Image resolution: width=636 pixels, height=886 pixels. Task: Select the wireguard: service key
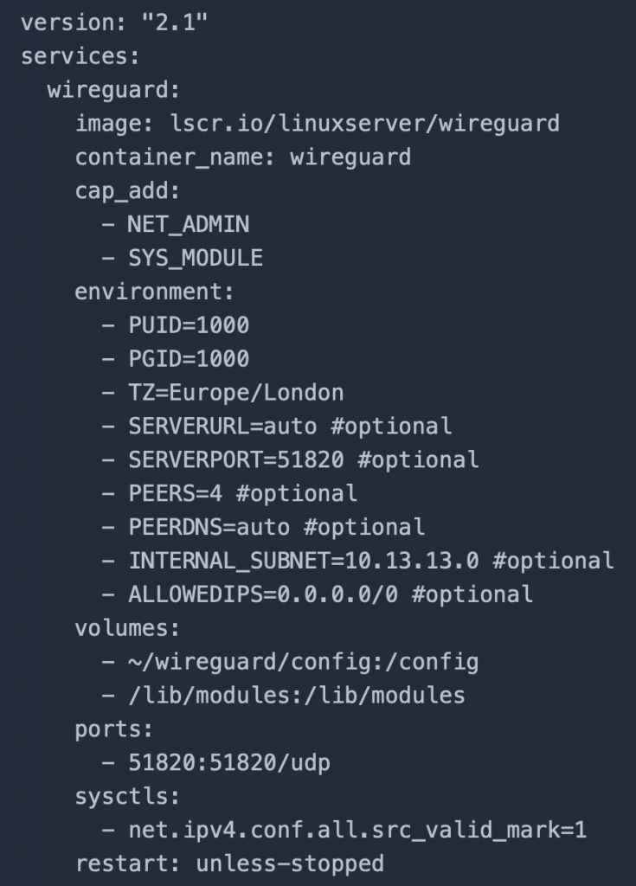pyautogui.click(x=113, y=90)
